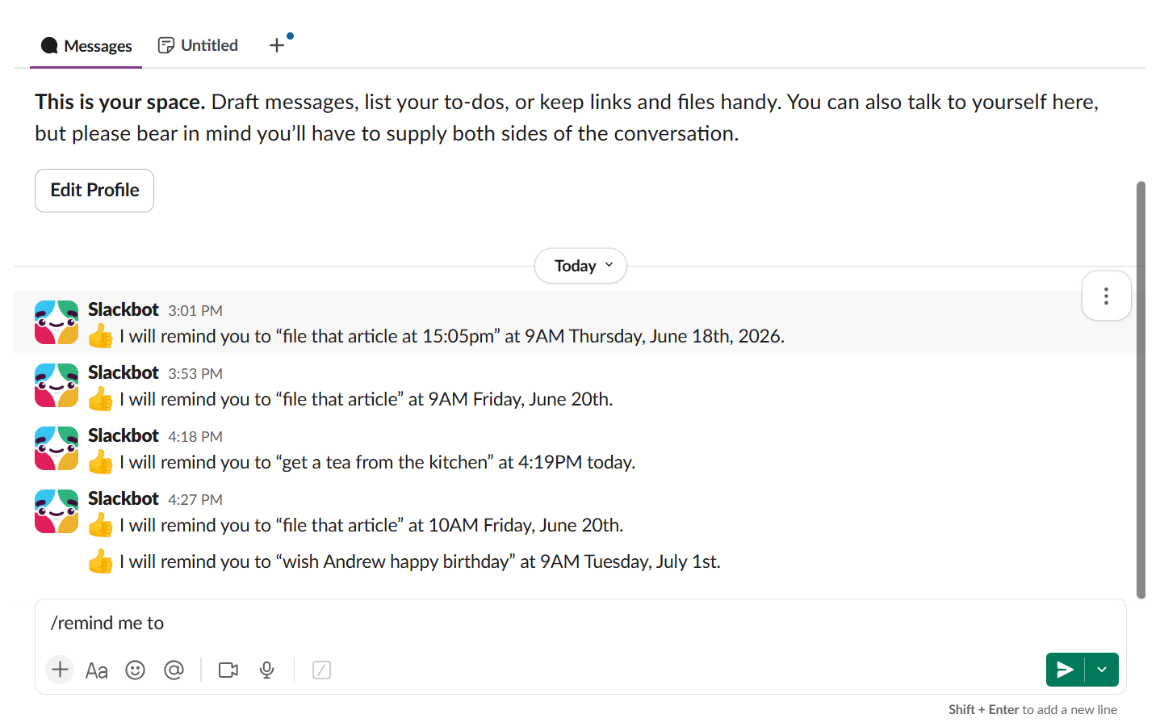Open the Today date dropdown
Screen dimensions: 1160x727
click(x=580, y=266)
